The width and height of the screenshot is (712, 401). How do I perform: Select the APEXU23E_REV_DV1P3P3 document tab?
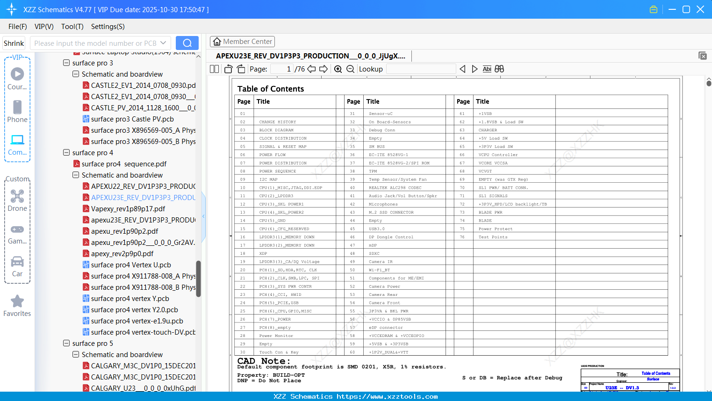(310, 56)
